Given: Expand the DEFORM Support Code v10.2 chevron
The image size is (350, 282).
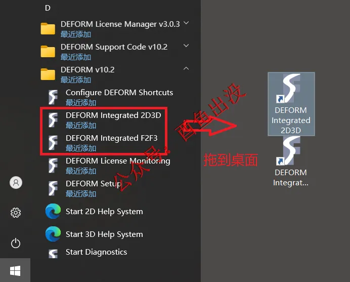Looking at the screenshot, I should (186, 46).
